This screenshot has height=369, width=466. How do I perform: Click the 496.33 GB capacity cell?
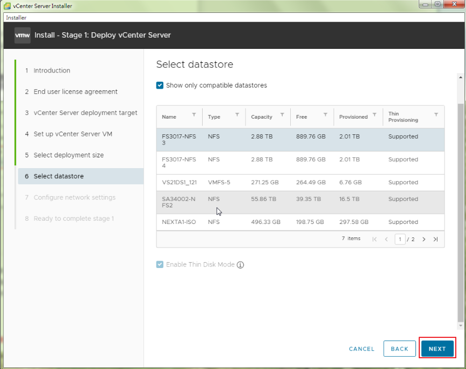tap(266, 222)
